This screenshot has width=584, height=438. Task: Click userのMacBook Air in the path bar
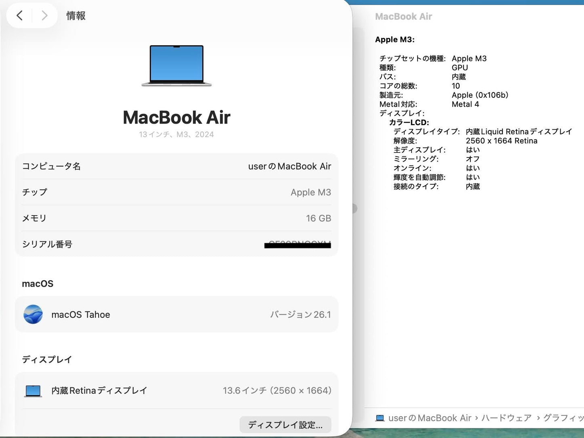click(430, 418)
